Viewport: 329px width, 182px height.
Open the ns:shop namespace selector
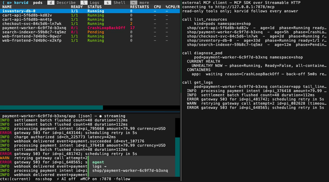pos(44,179)
